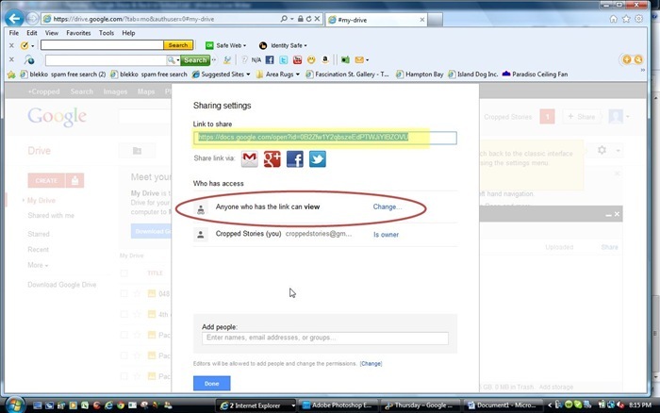Image resolution: width=660 pixels, height=413 pixels.
Task: Select the #my-drive browser tab
Action: tap(376, 20)
